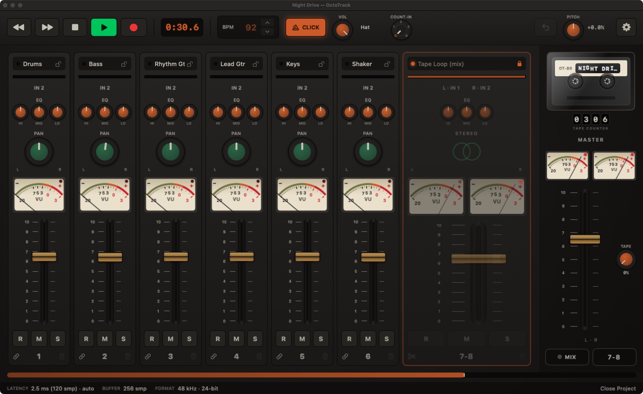The image size is (643, 394).
Task: Solo the Rhythm Gt track with S
Action: point(189,339)
